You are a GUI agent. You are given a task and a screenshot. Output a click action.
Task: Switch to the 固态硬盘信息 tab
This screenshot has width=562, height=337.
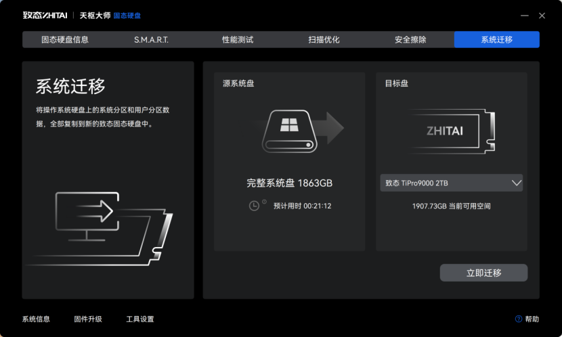tap(64, 39)
